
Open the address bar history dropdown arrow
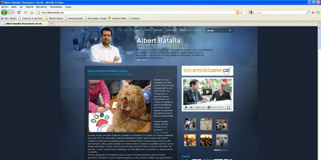tap(245, 12)
